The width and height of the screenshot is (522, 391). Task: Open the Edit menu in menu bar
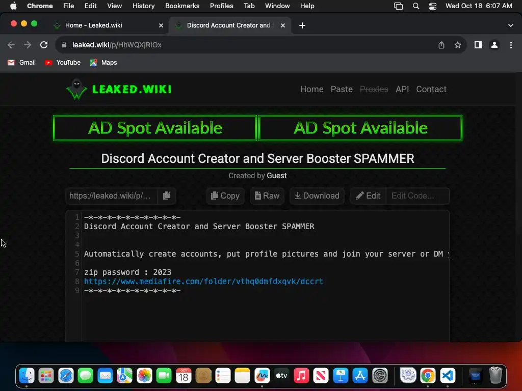pyautogui.click(x=90, y=6)
